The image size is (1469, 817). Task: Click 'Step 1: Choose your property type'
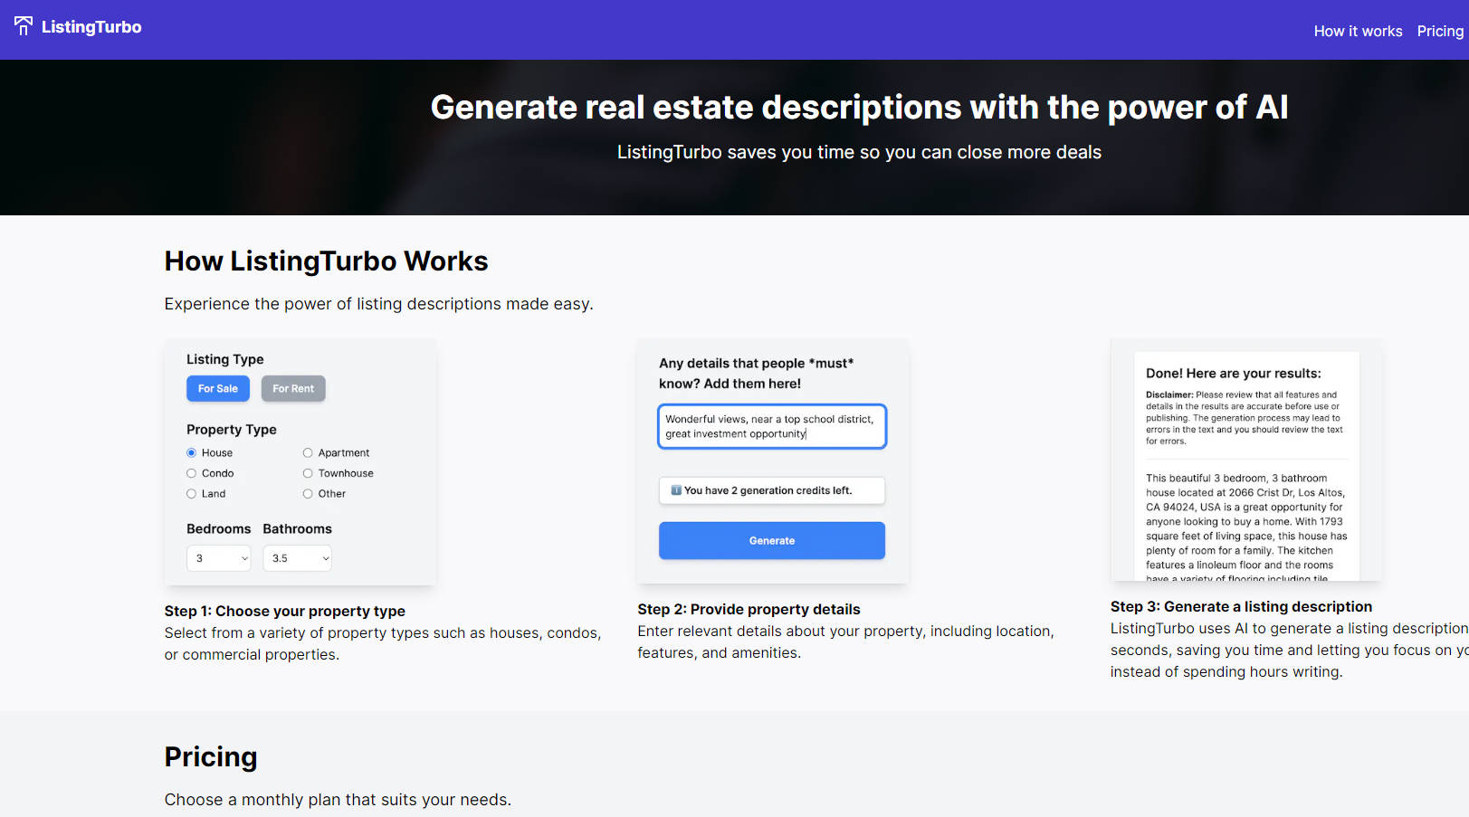point(285,612)
